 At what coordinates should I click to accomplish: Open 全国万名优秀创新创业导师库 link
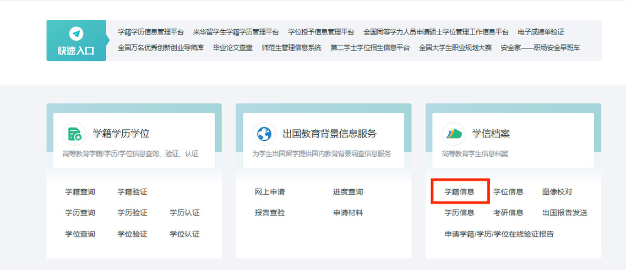(161, 48)
